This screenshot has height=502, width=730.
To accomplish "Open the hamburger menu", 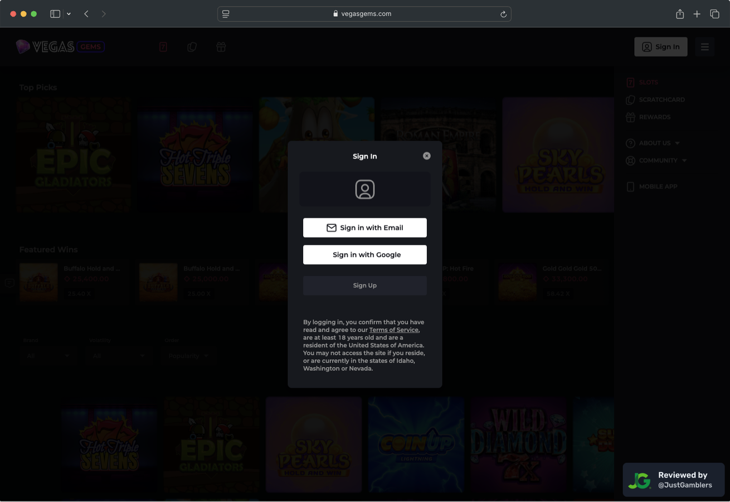I will 704,47.
